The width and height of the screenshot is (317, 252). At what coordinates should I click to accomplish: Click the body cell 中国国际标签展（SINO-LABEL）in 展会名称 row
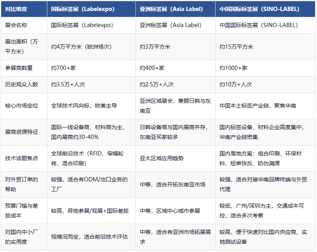(265, 25)
